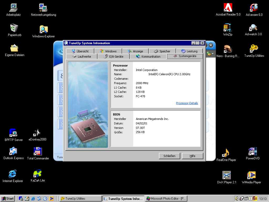269x202 pixels.
Task: Click the socket value FC-478
Action: coord(141,96)
